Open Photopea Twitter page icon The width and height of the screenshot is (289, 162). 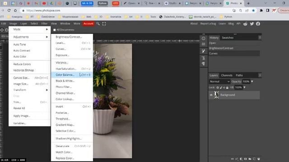click(252, 24)
